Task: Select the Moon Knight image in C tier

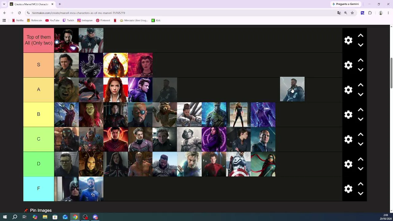Action: tap(189, 139)
